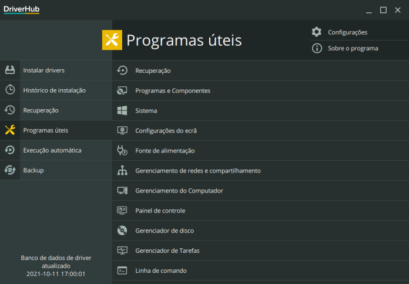Click the network tree icon for Gerenciamento de redes
This screenshot has width=409, height=284.
[x=122, y=170]
